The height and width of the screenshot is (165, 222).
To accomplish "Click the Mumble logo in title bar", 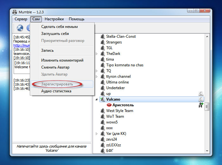I will point(15,12).
